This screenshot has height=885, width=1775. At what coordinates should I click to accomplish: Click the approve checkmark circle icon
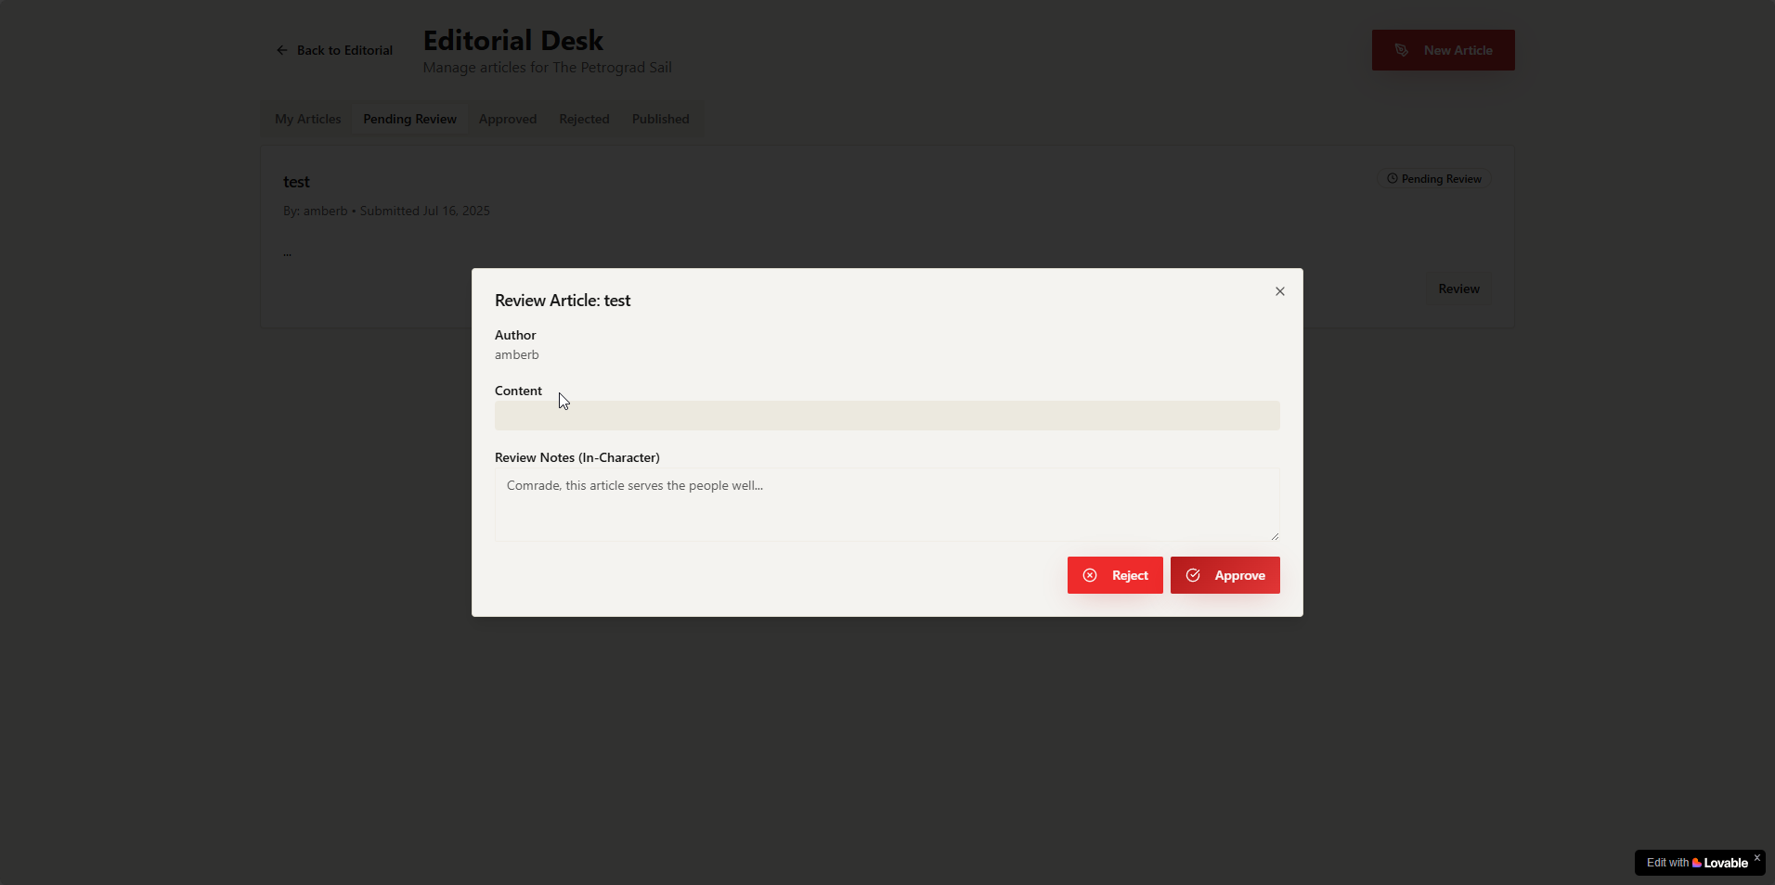pyautogui.click(x=1193, y=575)
